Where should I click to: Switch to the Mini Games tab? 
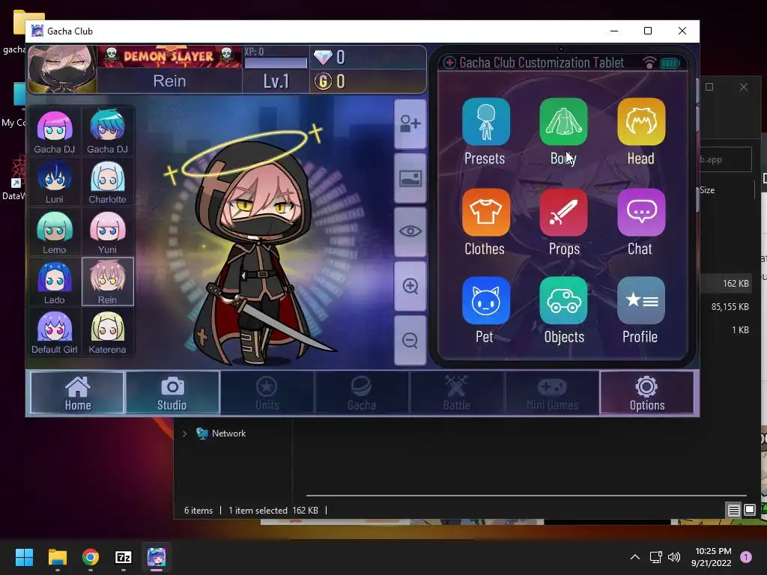pyautogui.click(x=552, y=392)
